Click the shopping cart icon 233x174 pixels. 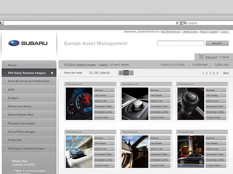coord(201,57)
